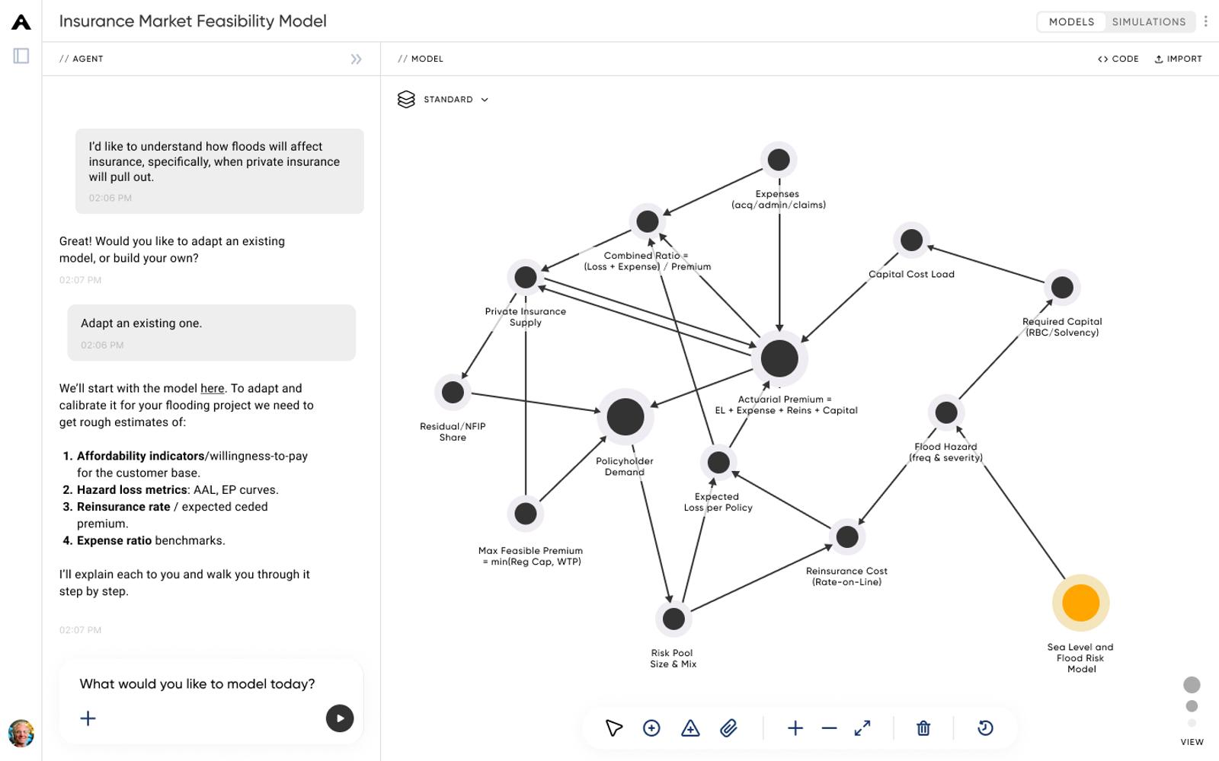Select the pointer cursor tool
Viewport: 1219px width, 761px height.
(613, 728)
